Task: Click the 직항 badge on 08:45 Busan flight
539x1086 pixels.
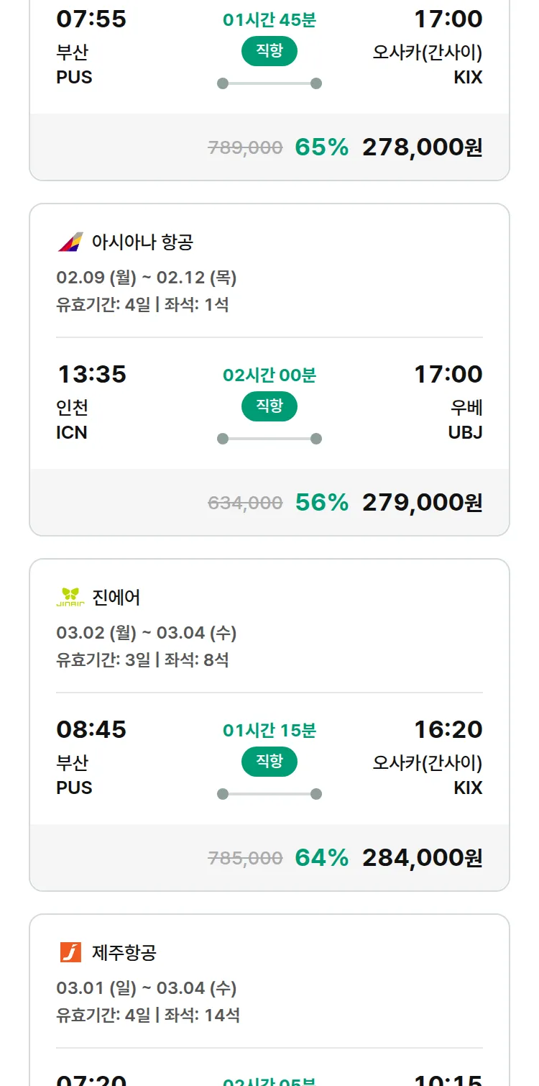Action: click(269, 762)
